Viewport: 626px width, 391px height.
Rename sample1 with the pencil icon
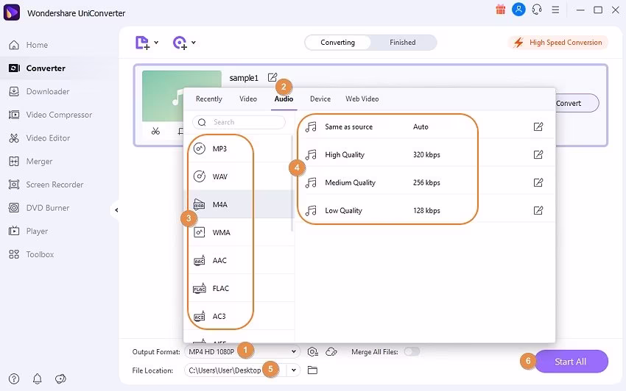pyautogui.click(x=272, y=77)
